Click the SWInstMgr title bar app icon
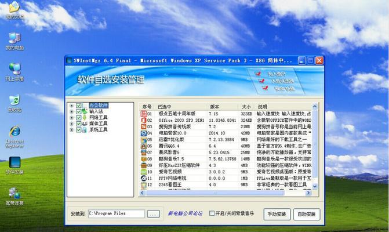Image resolution: width=389 pixels, height=232 pixels. pos(70,60)
